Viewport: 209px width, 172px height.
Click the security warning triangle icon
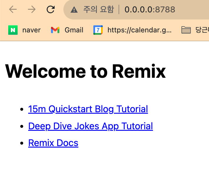(74, 10)
